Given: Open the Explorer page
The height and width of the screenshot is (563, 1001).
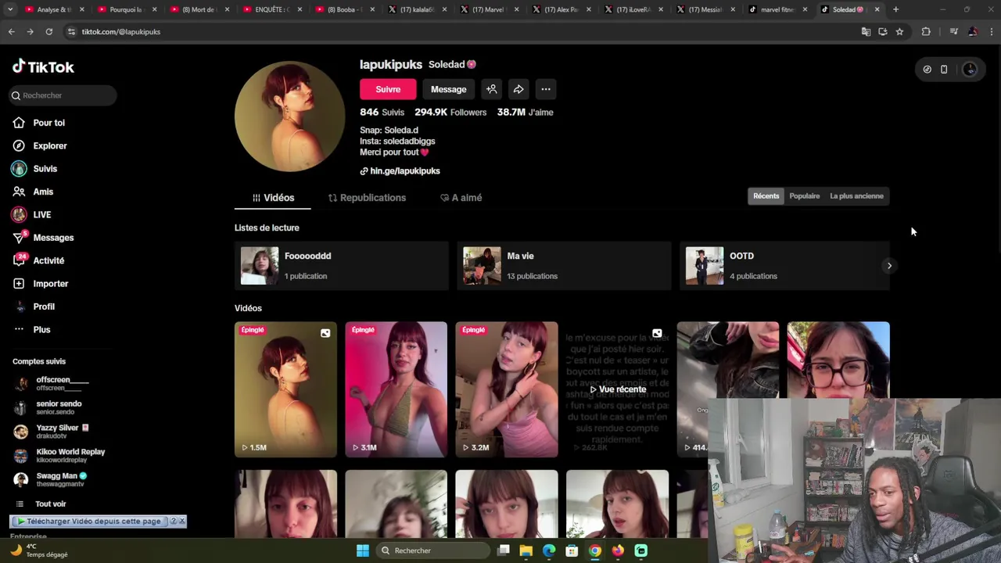Looking at the screenshot, I should tap(49, 145).
